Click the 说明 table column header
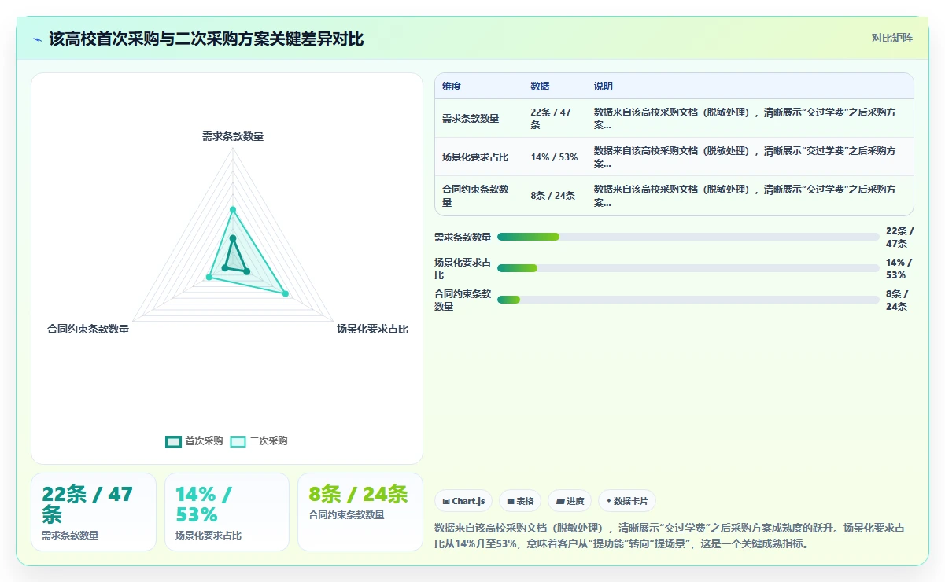Viewport: 945px width, 582px height. pyautogui.click(x=604, y=87)
